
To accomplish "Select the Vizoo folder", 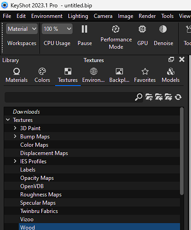I will pyautogui.click(x=27, y=219).
